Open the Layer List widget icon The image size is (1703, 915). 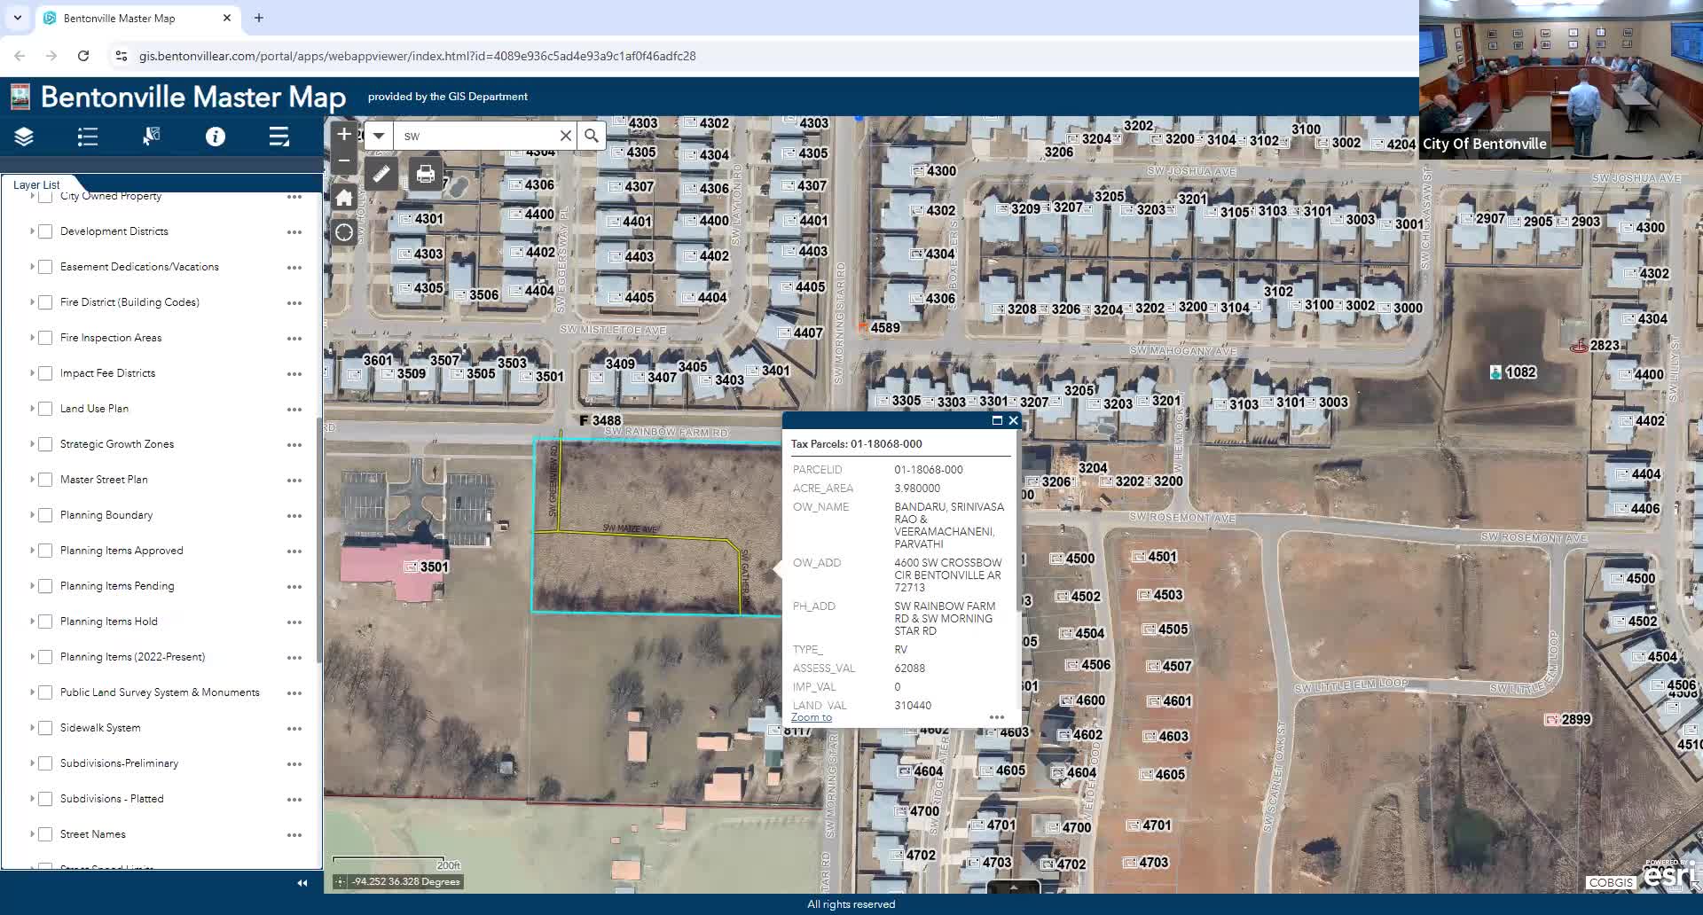click(x=24, y=137)
